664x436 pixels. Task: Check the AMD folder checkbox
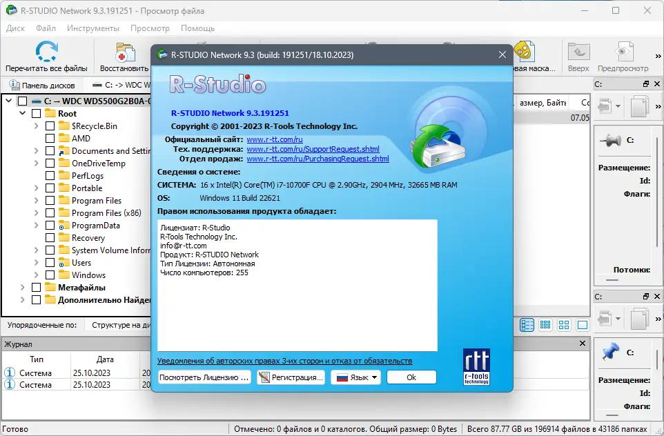50,139
